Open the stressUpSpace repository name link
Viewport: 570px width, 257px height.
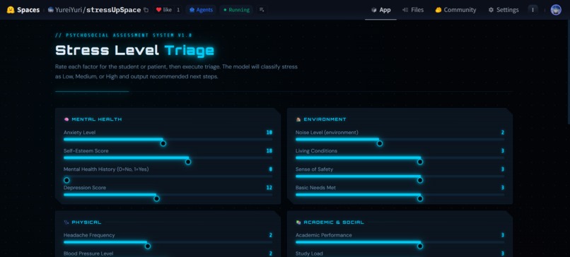[113, 10]
